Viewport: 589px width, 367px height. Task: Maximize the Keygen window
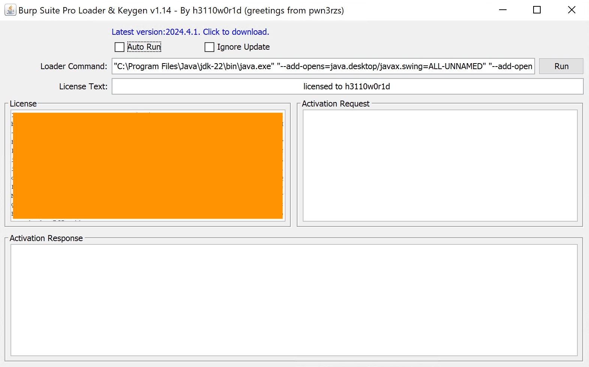click(x=537, y=10)
